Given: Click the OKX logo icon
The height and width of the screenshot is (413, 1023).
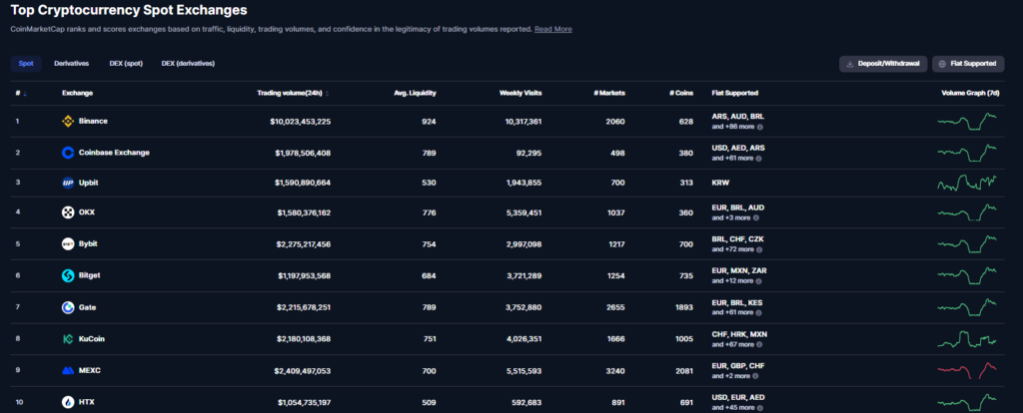Looking at the screenshot, I should [x=68, y=212].
